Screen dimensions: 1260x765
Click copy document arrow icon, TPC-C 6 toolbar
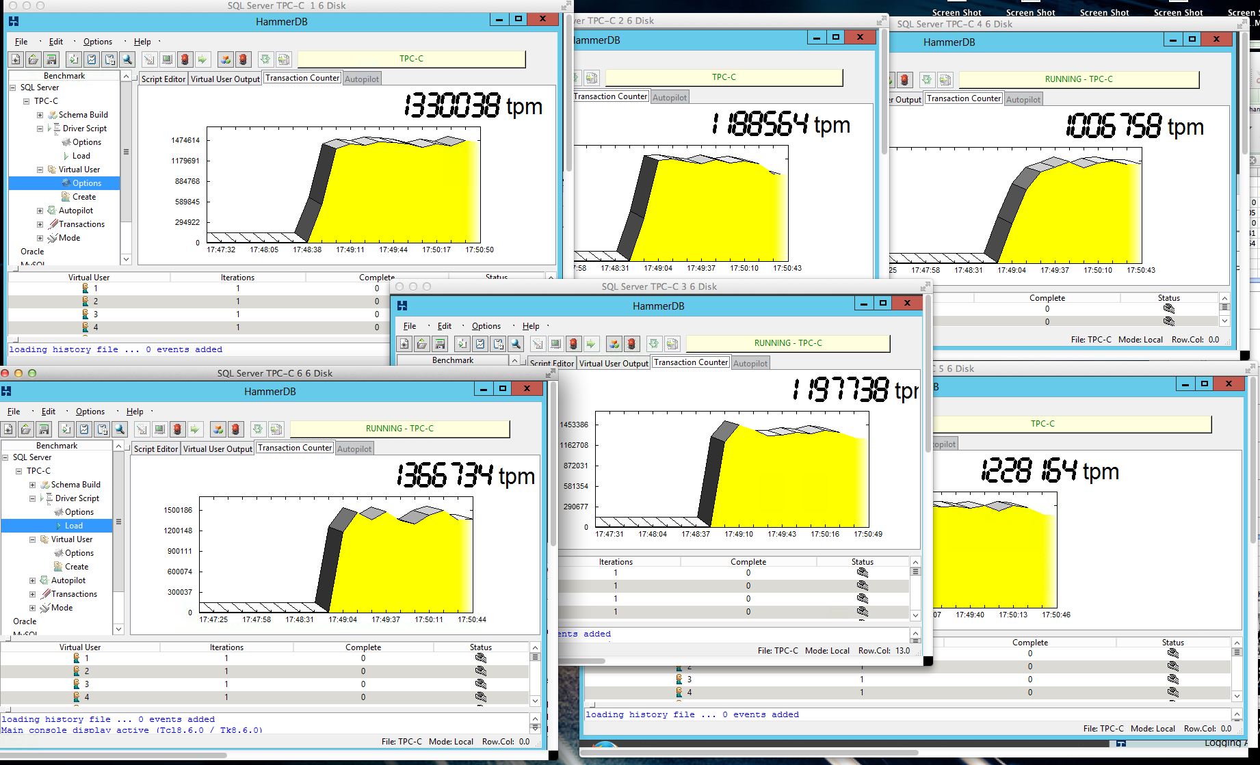point(66,429)
